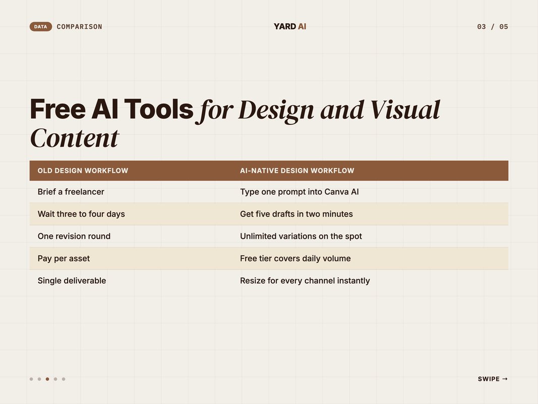Click the DATA badge pill
The image size is (538, 404).
[40, 26]
